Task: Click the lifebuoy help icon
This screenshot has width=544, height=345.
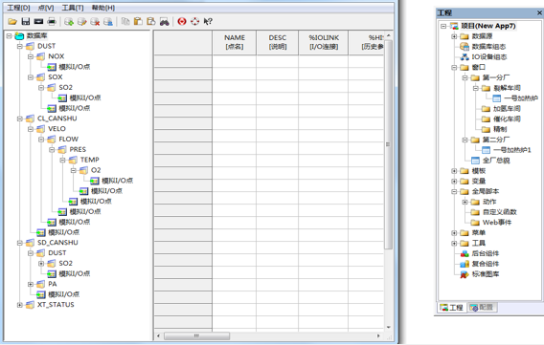Action: [195, 21]
